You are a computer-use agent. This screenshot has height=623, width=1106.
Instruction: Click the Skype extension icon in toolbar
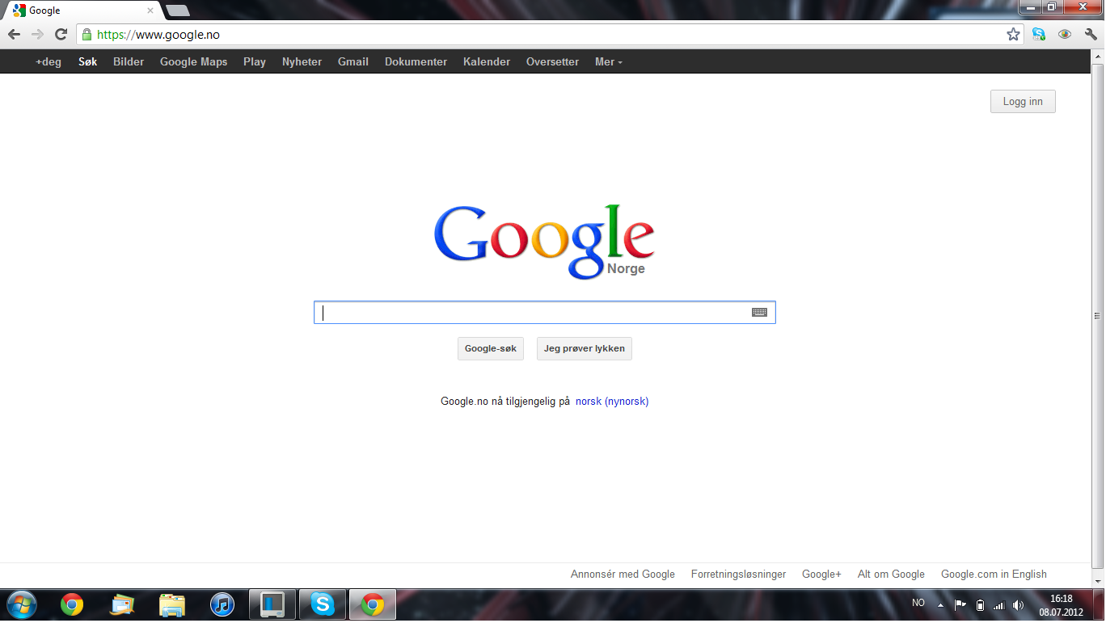[x=1039, y=34]
